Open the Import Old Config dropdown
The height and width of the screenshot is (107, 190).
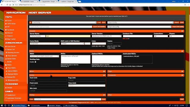pos(139,27)
